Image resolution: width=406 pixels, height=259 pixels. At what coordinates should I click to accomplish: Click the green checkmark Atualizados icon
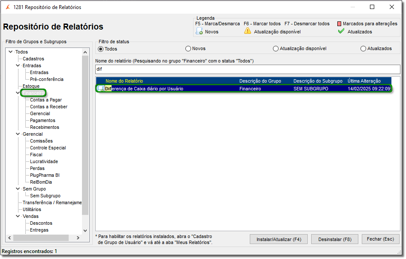[x=341, y=31]
